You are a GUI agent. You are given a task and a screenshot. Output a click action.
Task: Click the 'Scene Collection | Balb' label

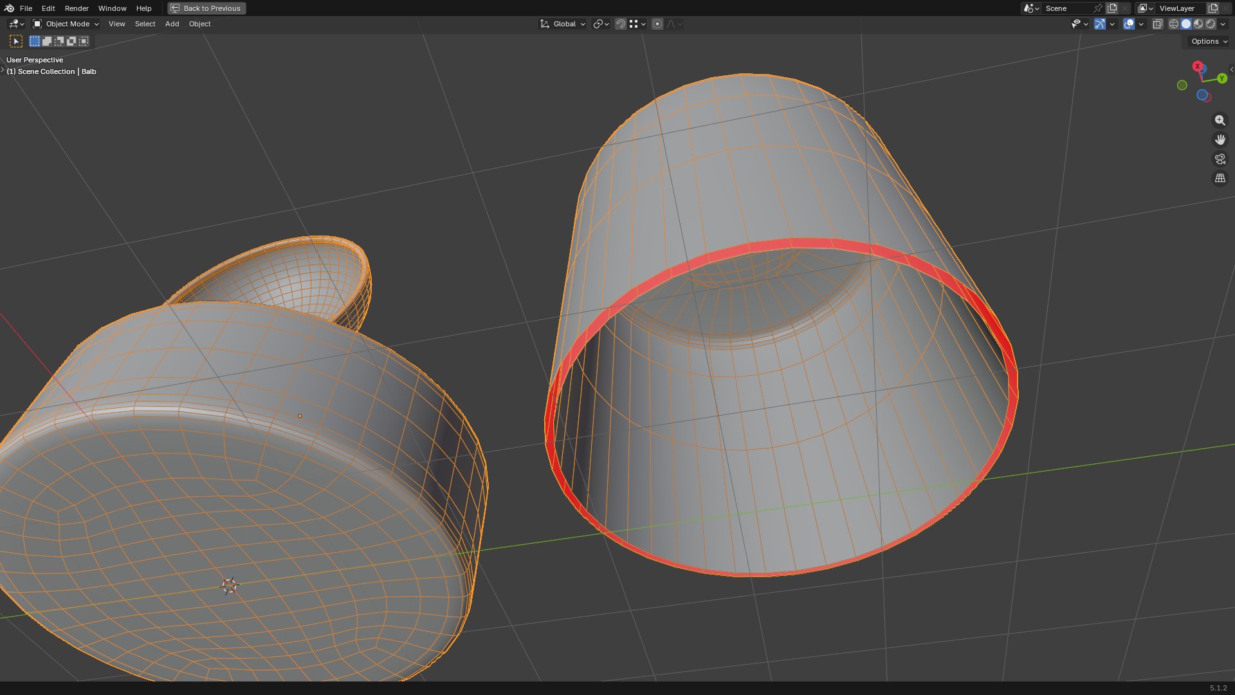click(x=51, y=71)
